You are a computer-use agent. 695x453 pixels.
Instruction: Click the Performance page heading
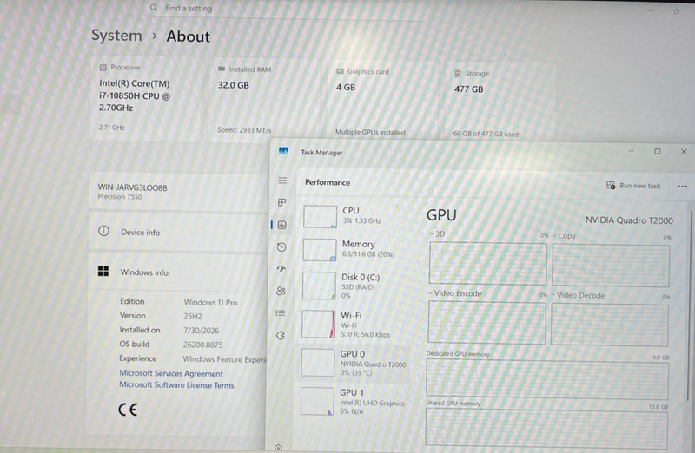328,182
